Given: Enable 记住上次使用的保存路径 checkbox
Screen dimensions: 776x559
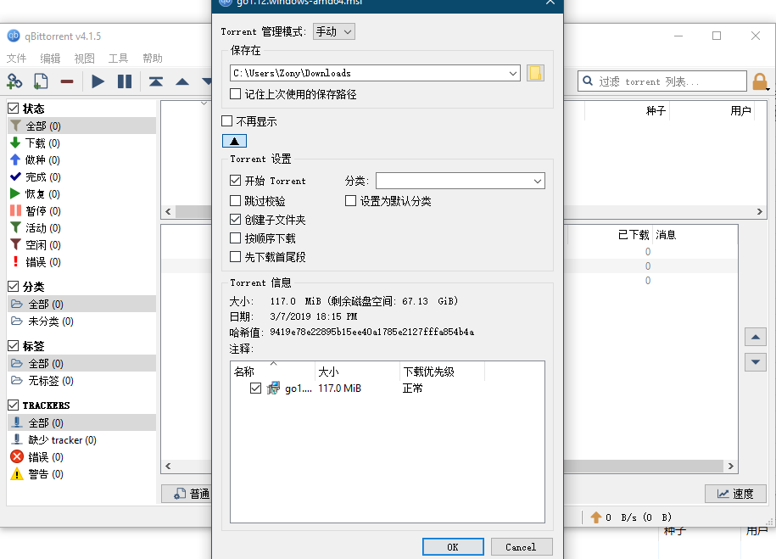Looking at the screenshot, I should coord(236,94).
